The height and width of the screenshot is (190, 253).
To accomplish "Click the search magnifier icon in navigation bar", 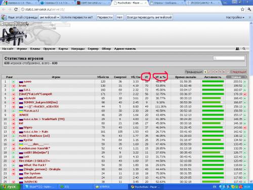I will pyautogui.click(x=244, y=49).
